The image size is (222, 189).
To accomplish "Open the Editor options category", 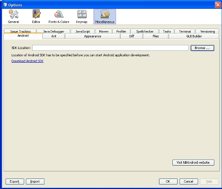I will point(36,16).
